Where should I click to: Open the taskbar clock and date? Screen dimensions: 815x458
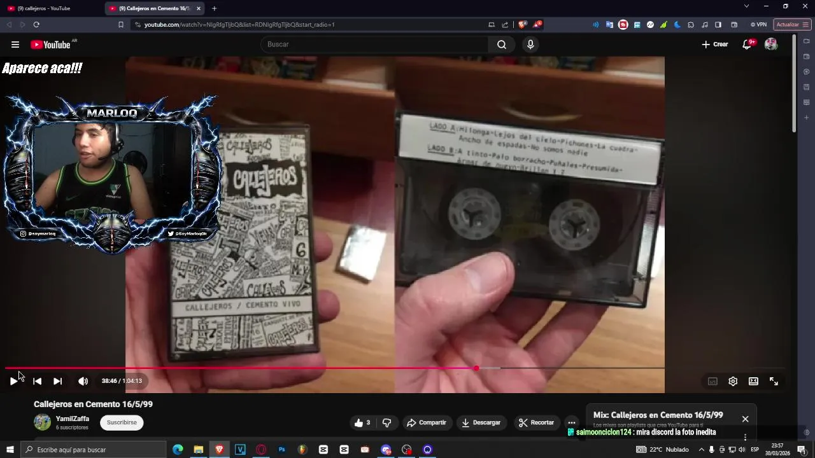777,450
